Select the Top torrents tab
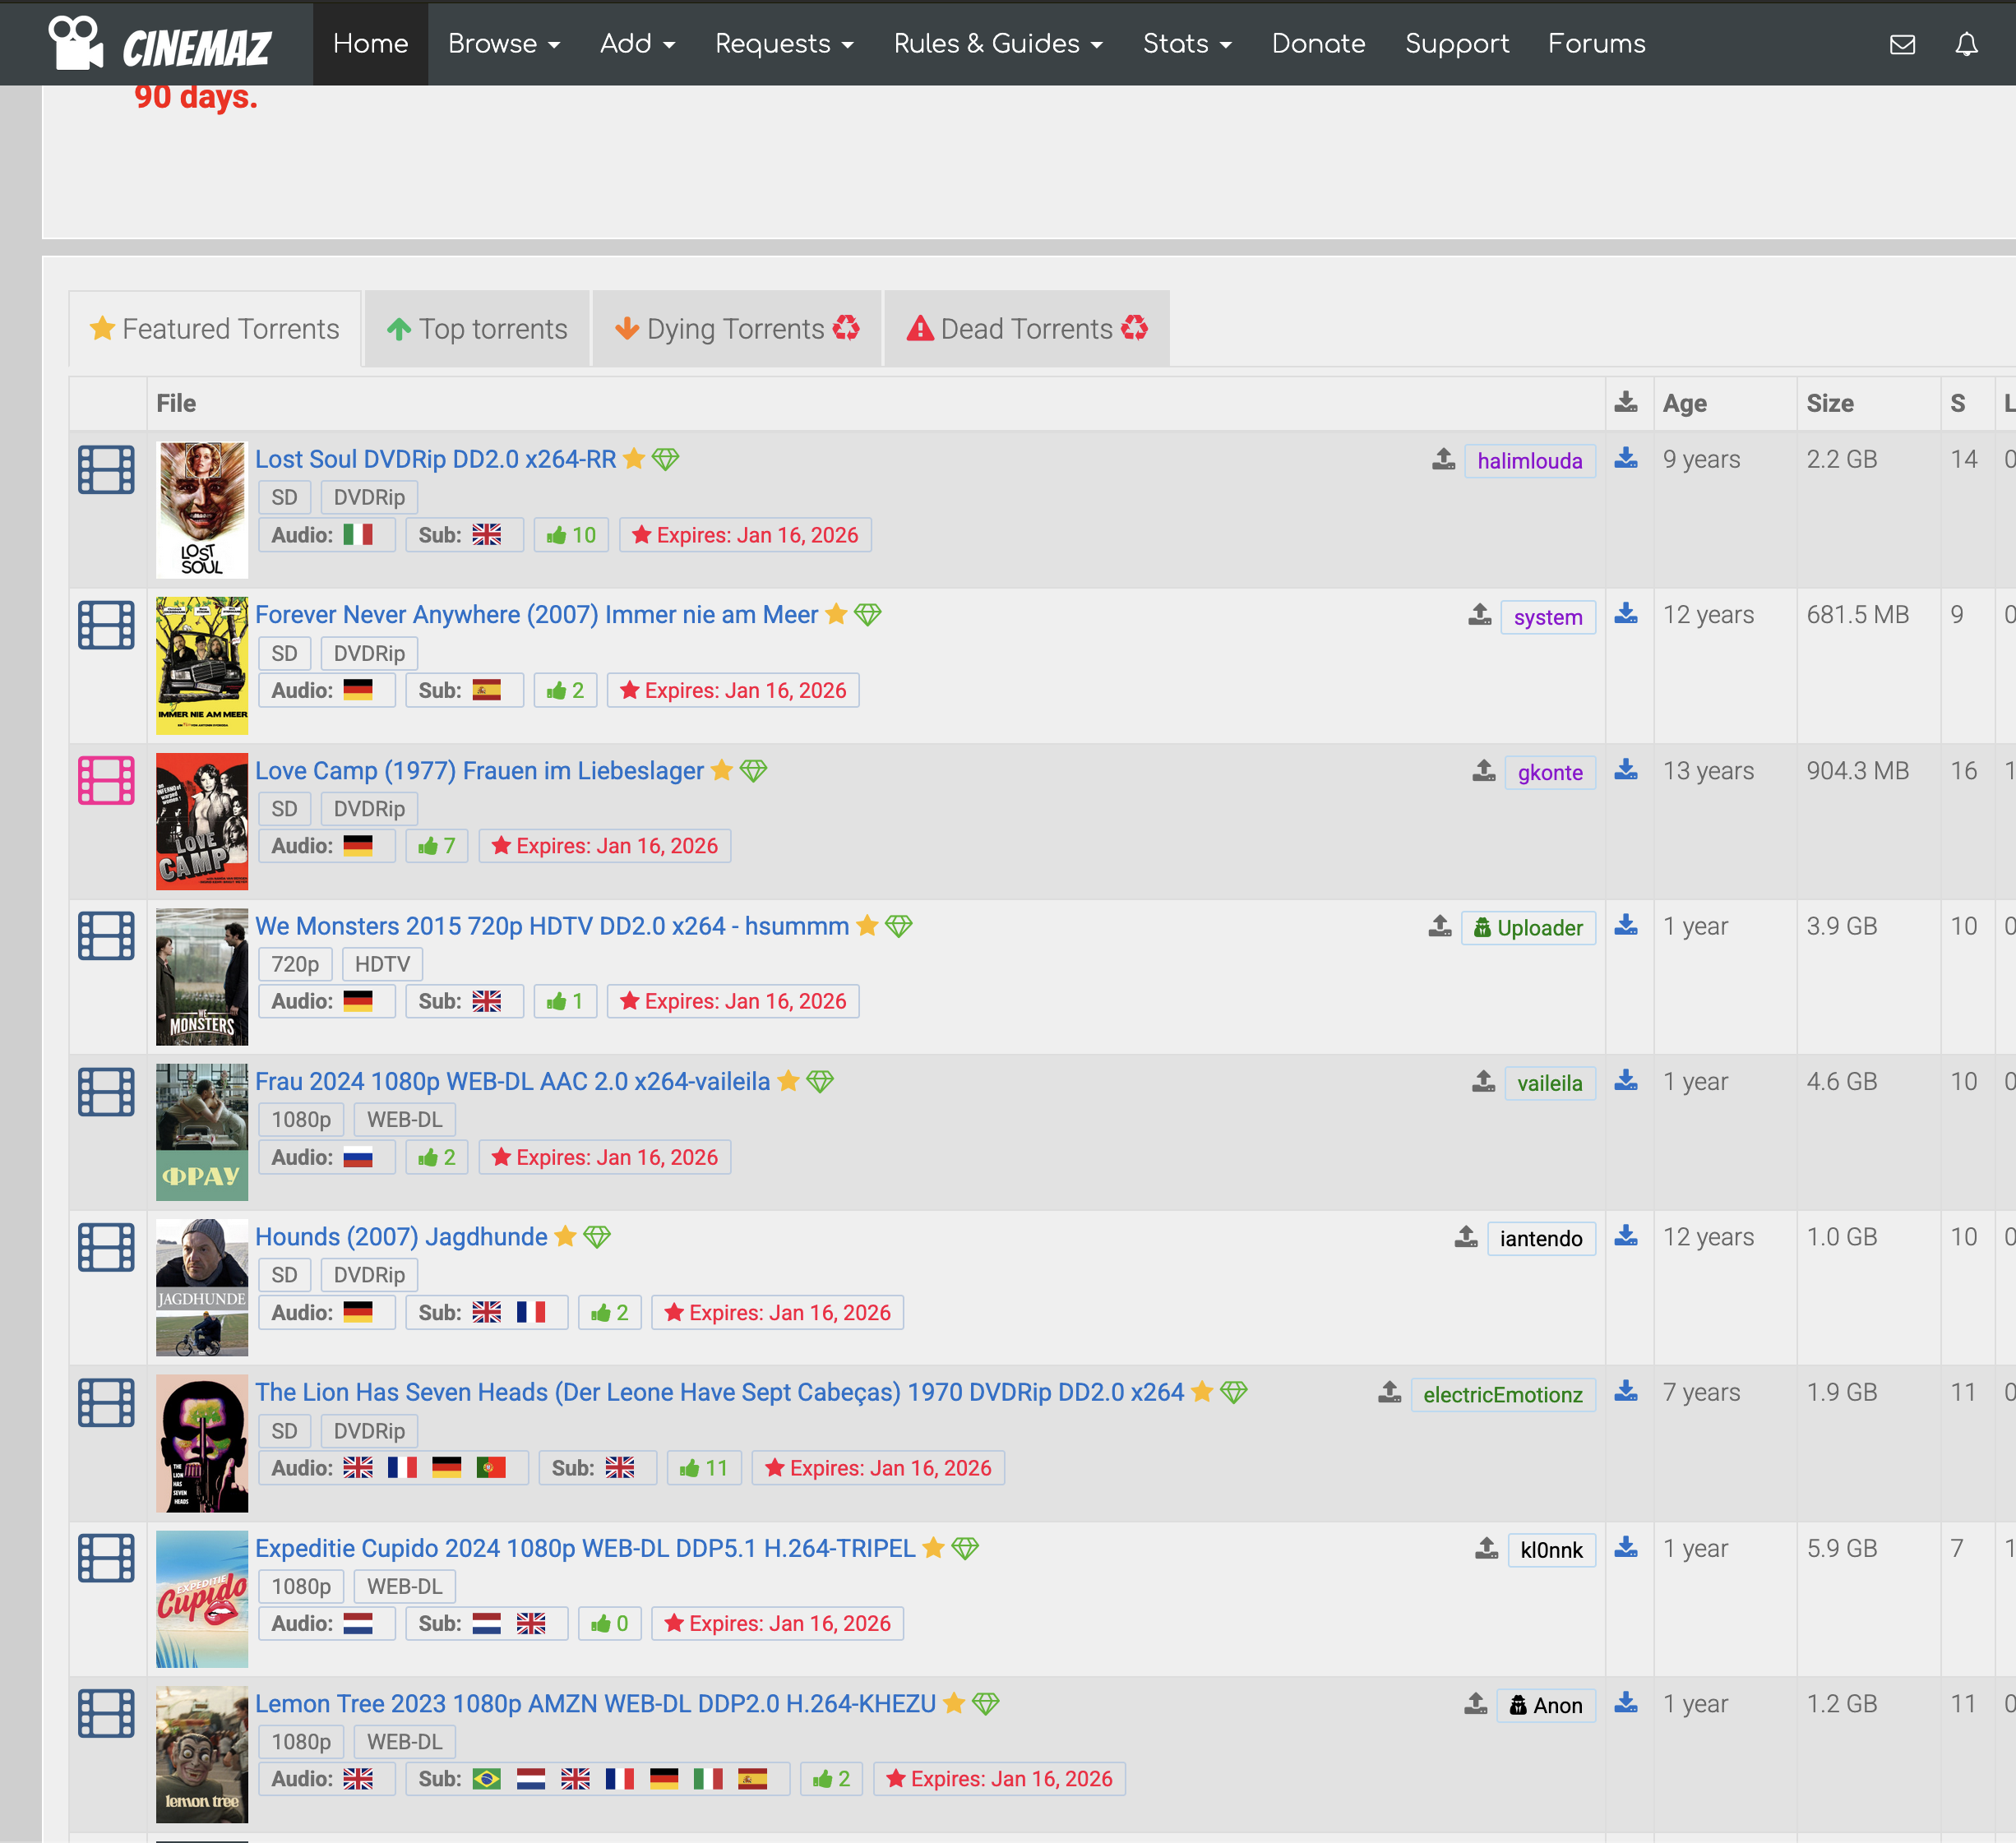This screenshot has height=1843, width=2016. [x=477, y=329]
